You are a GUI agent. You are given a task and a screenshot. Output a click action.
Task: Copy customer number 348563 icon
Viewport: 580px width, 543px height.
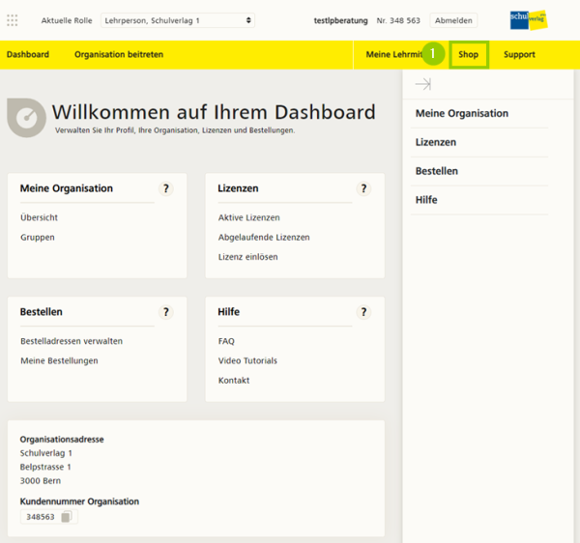pos(66,517)
